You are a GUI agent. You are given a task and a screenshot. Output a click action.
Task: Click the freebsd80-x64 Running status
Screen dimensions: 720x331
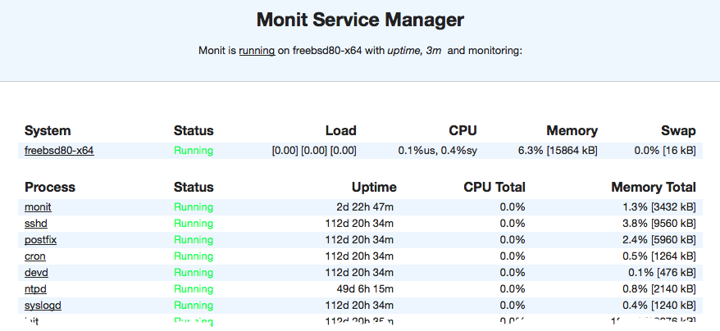[194, 151]
